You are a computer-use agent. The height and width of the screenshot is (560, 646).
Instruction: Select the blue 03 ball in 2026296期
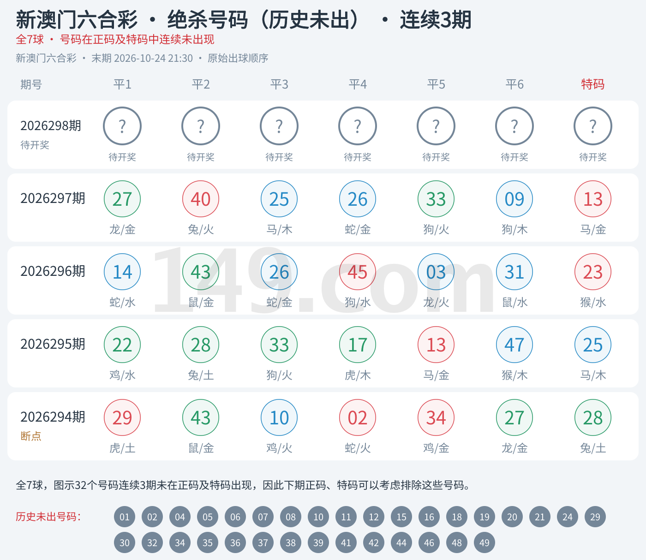click(436, 272)
